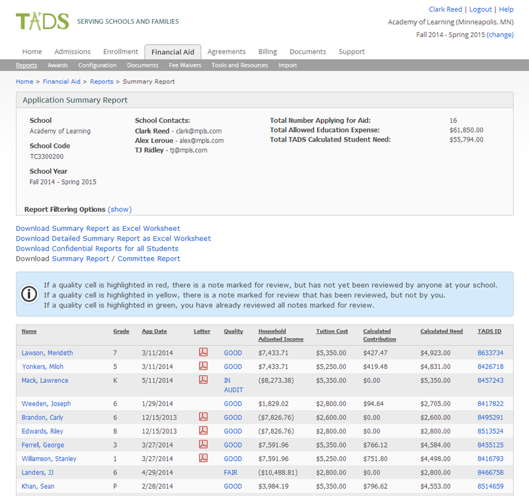
Task: Open the PDF letter for Ferrell, George
Action: (204, 445)
